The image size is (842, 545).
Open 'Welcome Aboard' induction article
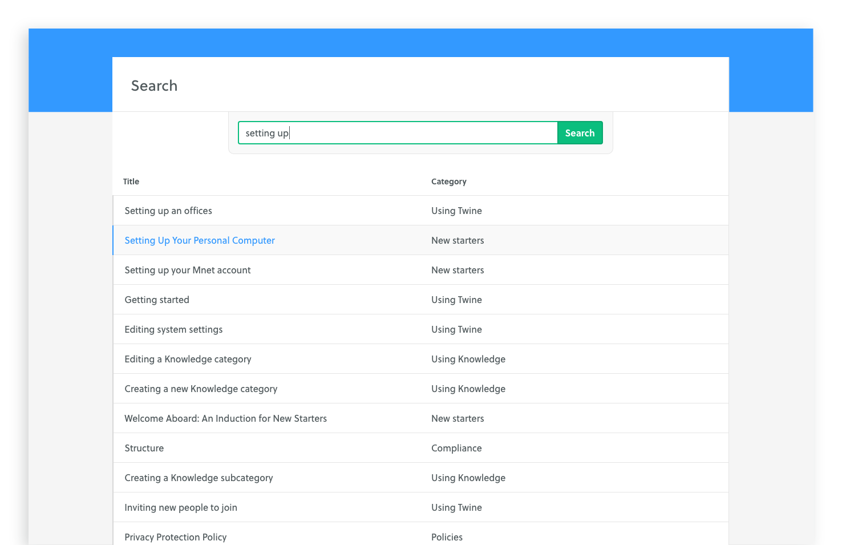[x=225, y=418]
